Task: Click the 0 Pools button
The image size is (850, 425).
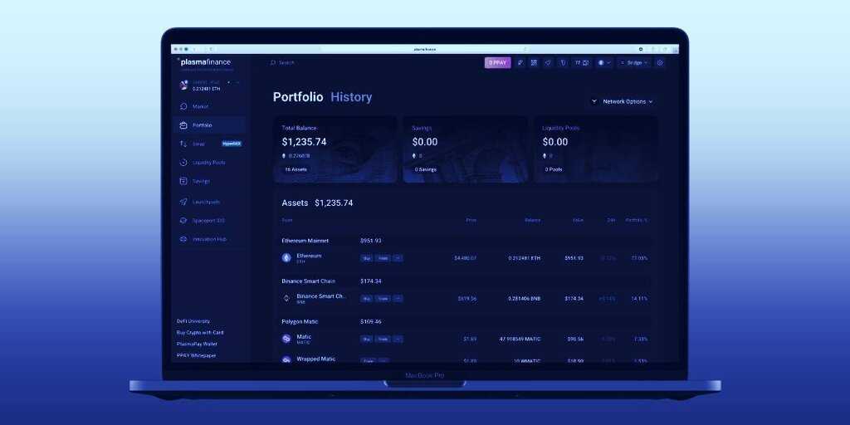Action: 554,169
